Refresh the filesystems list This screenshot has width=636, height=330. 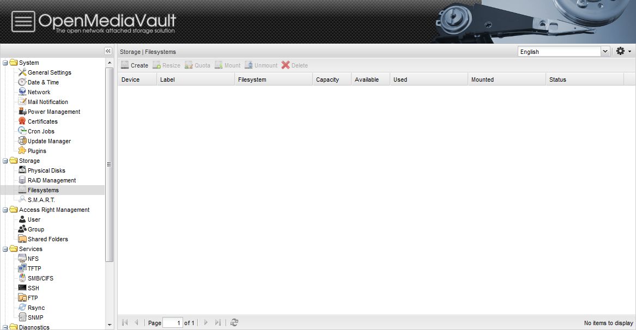click(x=234, y=323)
